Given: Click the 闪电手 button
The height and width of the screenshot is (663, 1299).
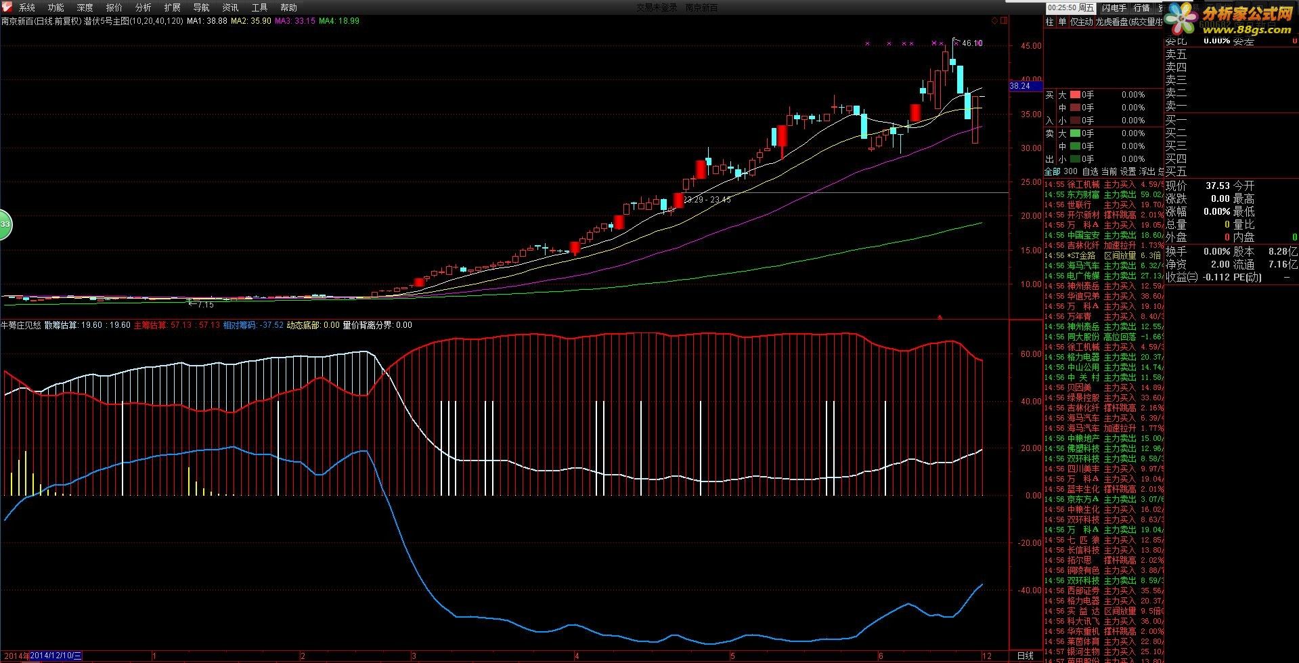Looking at the screenshot, I should 1114,7.
